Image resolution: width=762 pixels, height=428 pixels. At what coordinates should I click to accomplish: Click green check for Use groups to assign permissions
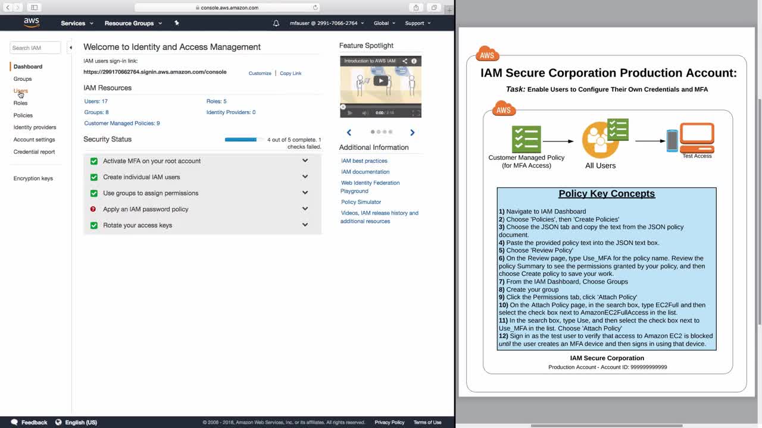93,193
